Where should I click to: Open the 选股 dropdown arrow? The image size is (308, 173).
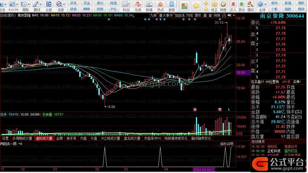coord(64,4)
